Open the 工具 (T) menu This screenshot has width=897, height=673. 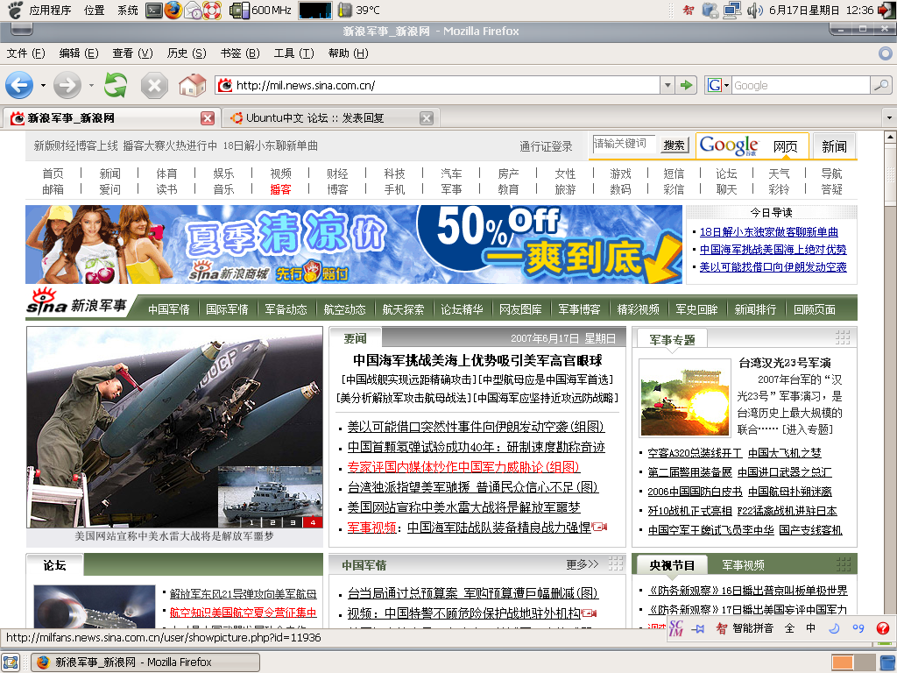[293, 53]
